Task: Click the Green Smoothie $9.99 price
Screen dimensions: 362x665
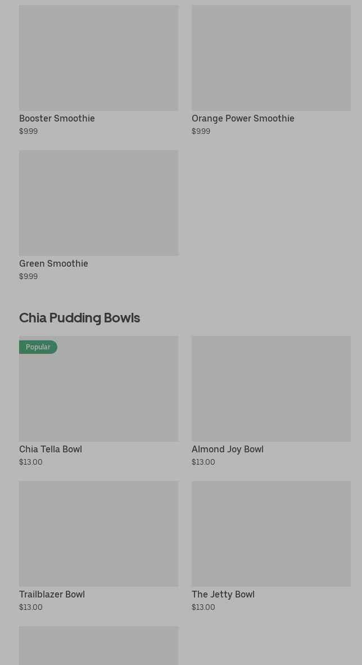Action: click(x=28, y=276)
